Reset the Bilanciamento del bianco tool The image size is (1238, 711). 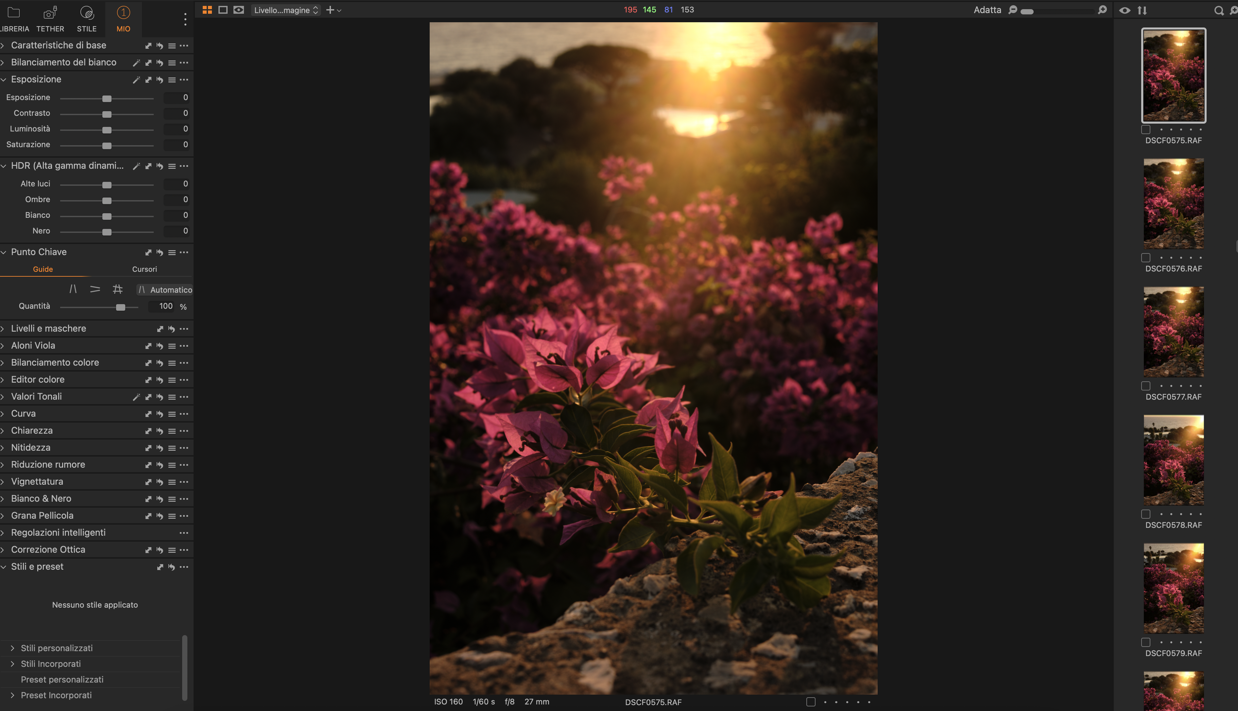160,62
